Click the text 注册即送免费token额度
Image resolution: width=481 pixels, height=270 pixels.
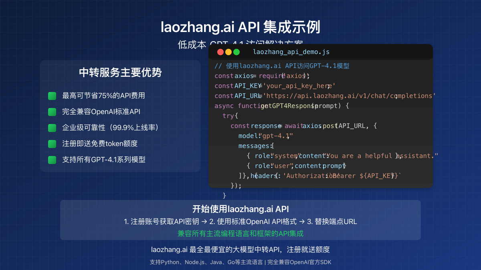(x=100, y=144)
